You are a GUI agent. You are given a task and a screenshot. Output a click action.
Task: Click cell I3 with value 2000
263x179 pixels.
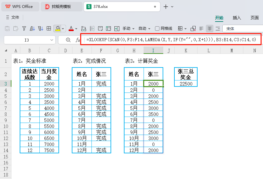point(153,83)
